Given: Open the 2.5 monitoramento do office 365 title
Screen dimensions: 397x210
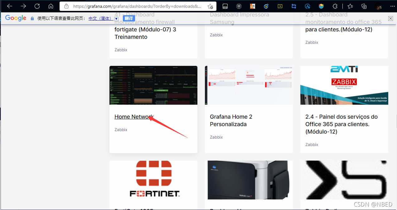Looking at the screenshot, I should (343, 22).
